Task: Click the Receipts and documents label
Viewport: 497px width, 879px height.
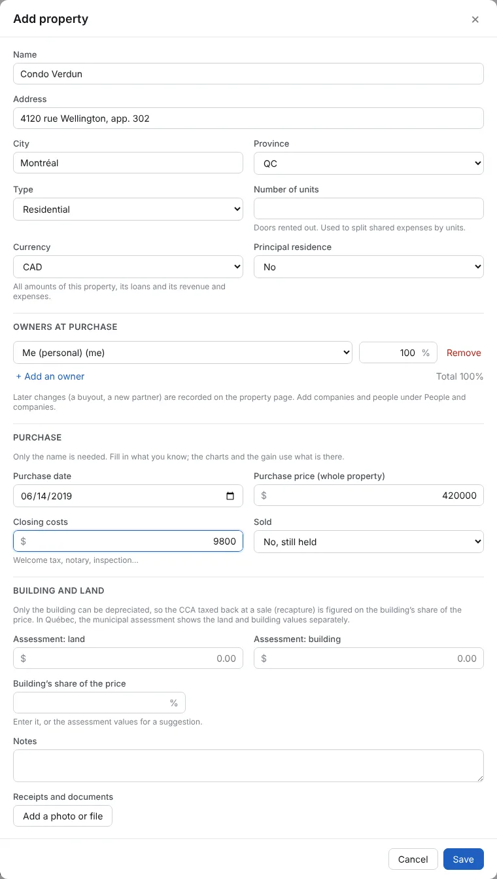Action: pyautogui.click(x=63, y=797)
